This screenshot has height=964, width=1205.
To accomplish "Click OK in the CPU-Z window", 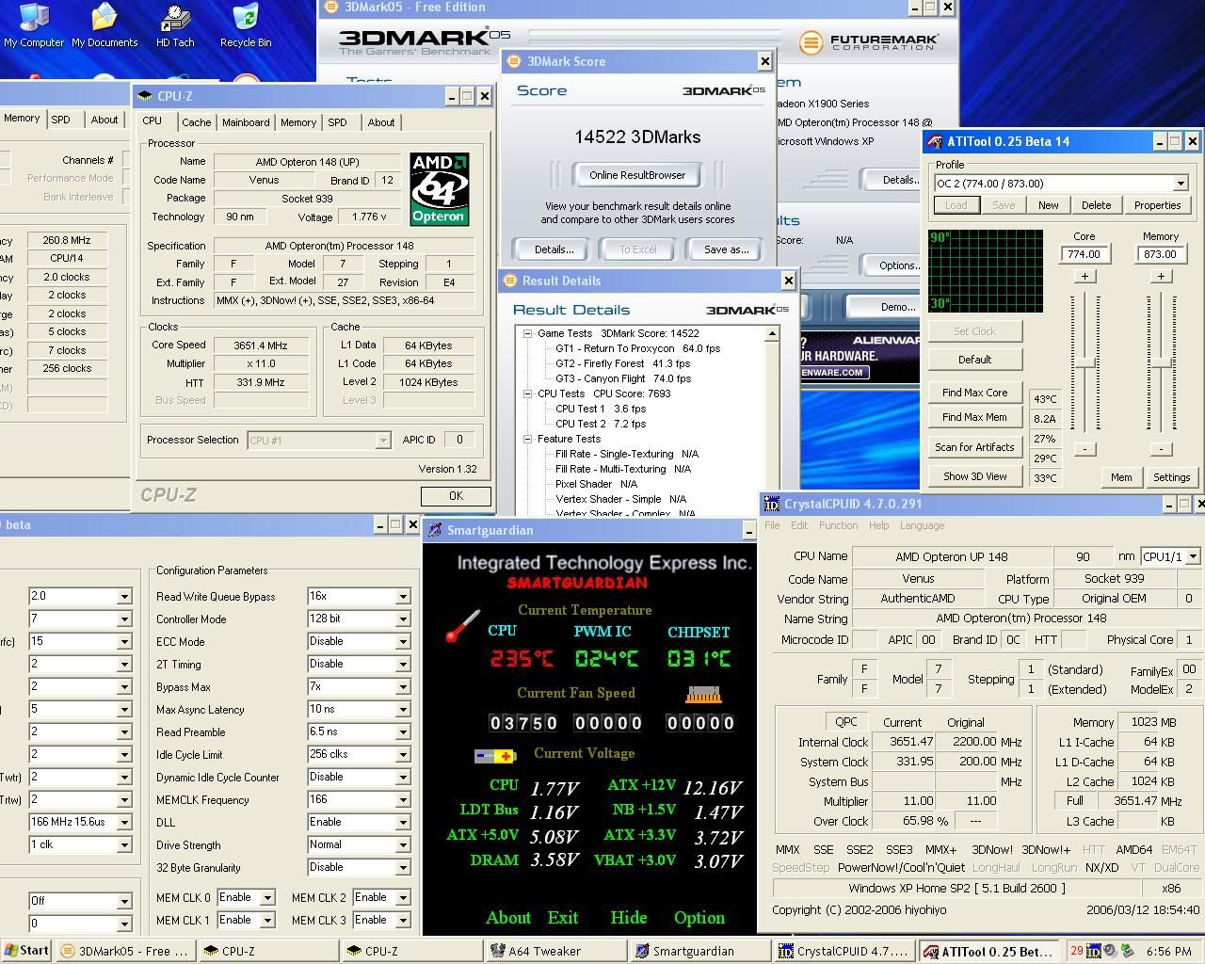I will [x=456, y=495].
